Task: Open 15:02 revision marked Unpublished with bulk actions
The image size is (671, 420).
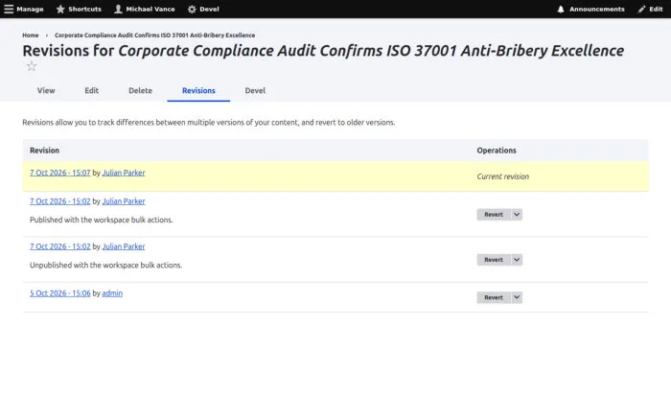Action: [x=59, y=246]
